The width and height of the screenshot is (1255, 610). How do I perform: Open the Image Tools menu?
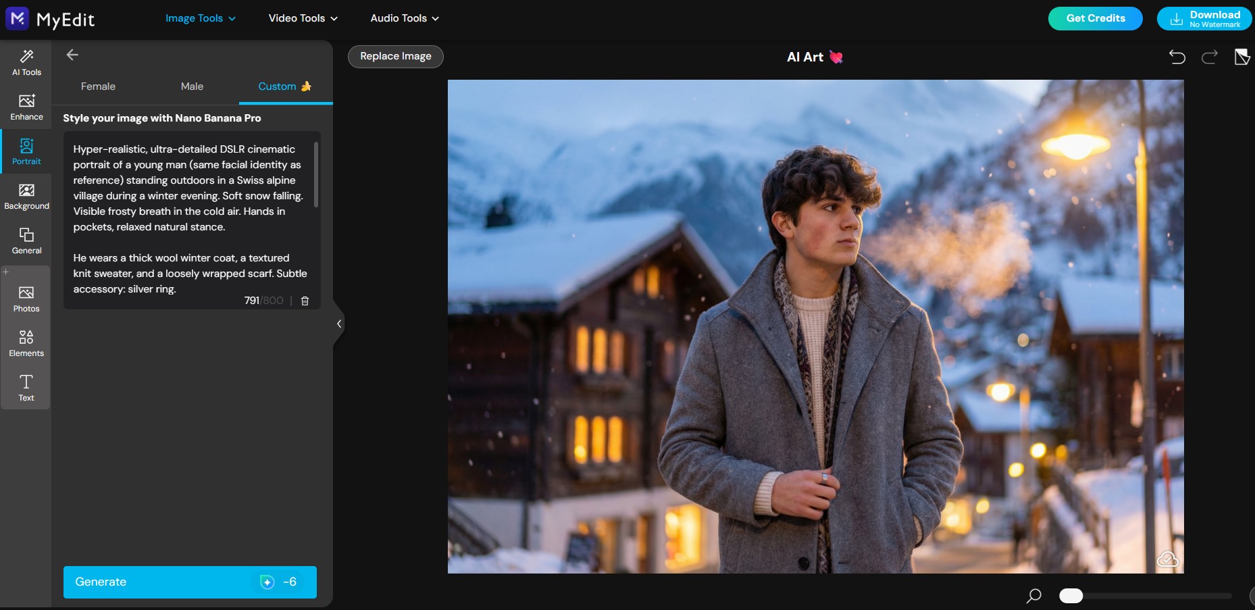coord(199,18)
